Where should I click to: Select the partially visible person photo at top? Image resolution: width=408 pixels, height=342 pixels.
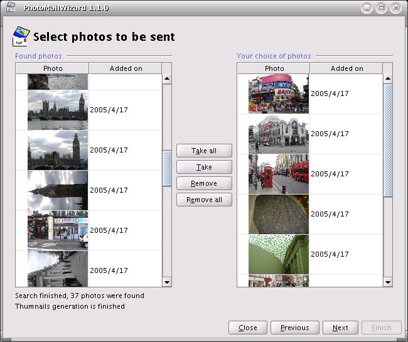click(x=58, y=82)
